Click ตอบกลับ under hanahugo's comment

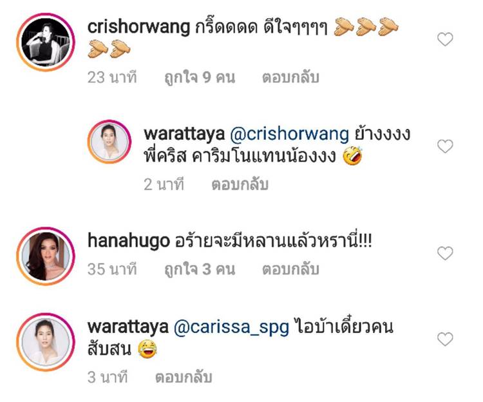pyautogui.click(x=290, y=269)
